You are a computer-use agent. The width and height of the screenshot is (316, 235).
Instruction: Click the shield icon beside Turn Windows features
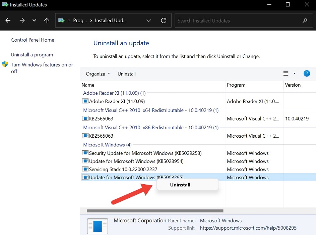(5, 64)
